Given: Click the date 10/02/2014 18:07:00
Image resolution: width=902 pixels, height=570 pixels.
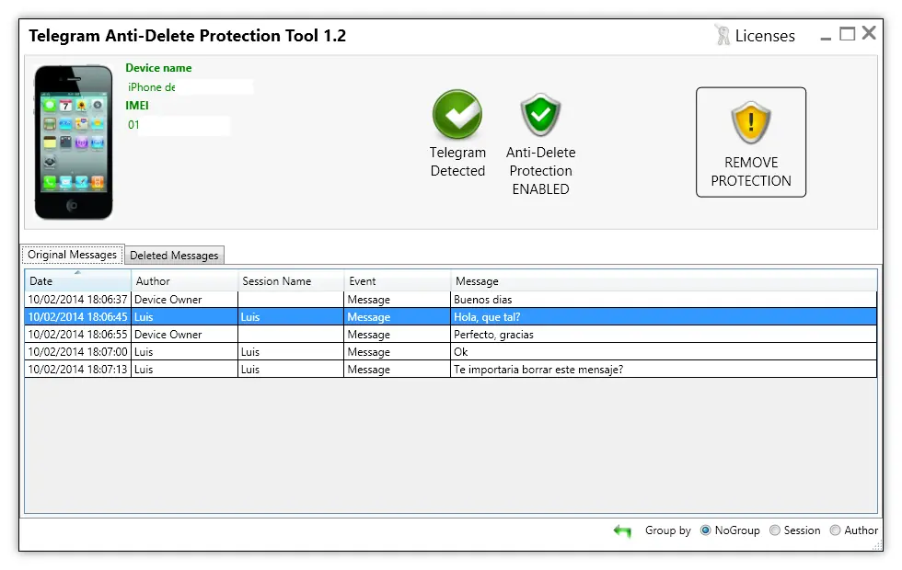Looking at the screenshot, I should coord(77,351).
